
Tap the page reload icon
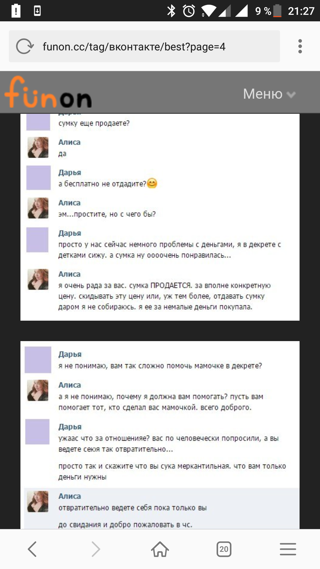[x=25, y=47]
